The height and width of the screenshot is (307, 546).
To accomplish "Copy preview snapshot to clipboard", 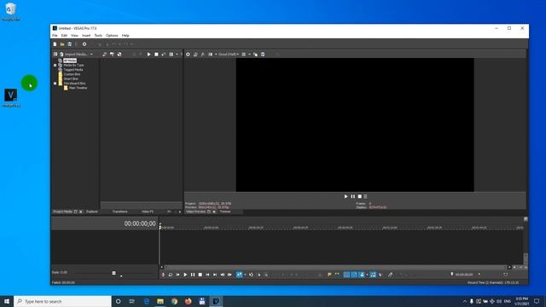I will point(256,55).
